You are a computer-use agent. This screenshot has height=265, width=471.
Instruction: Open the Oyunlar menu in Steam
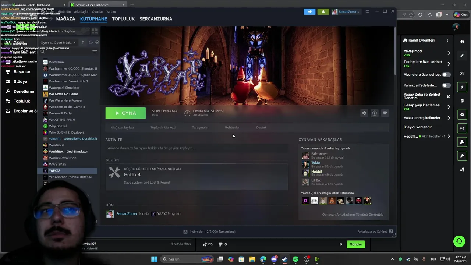click(98, 12)
